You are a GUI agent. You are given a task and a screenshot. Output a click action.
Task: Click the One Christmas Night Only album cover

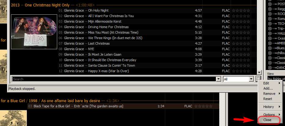click(34, 32)
